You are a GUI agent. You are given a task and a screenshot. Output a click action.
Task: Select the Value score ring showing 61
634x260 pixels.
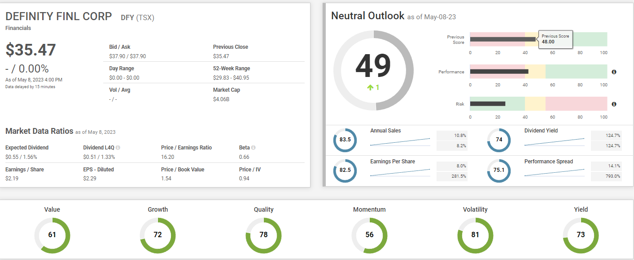click(52, 235)
